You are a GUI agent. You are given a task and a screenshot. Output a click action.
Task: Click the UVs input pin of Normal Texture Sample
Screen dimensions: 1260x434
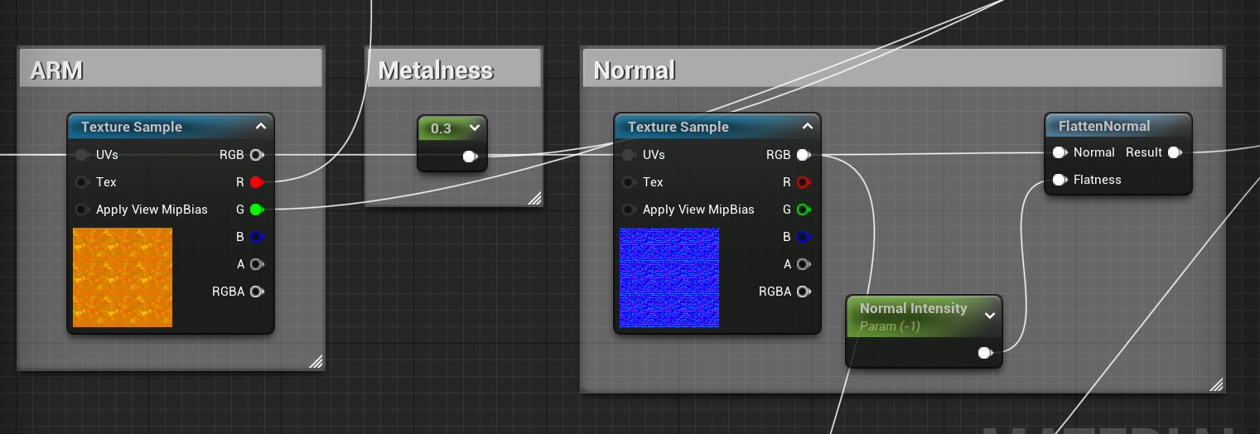point(629,155)
